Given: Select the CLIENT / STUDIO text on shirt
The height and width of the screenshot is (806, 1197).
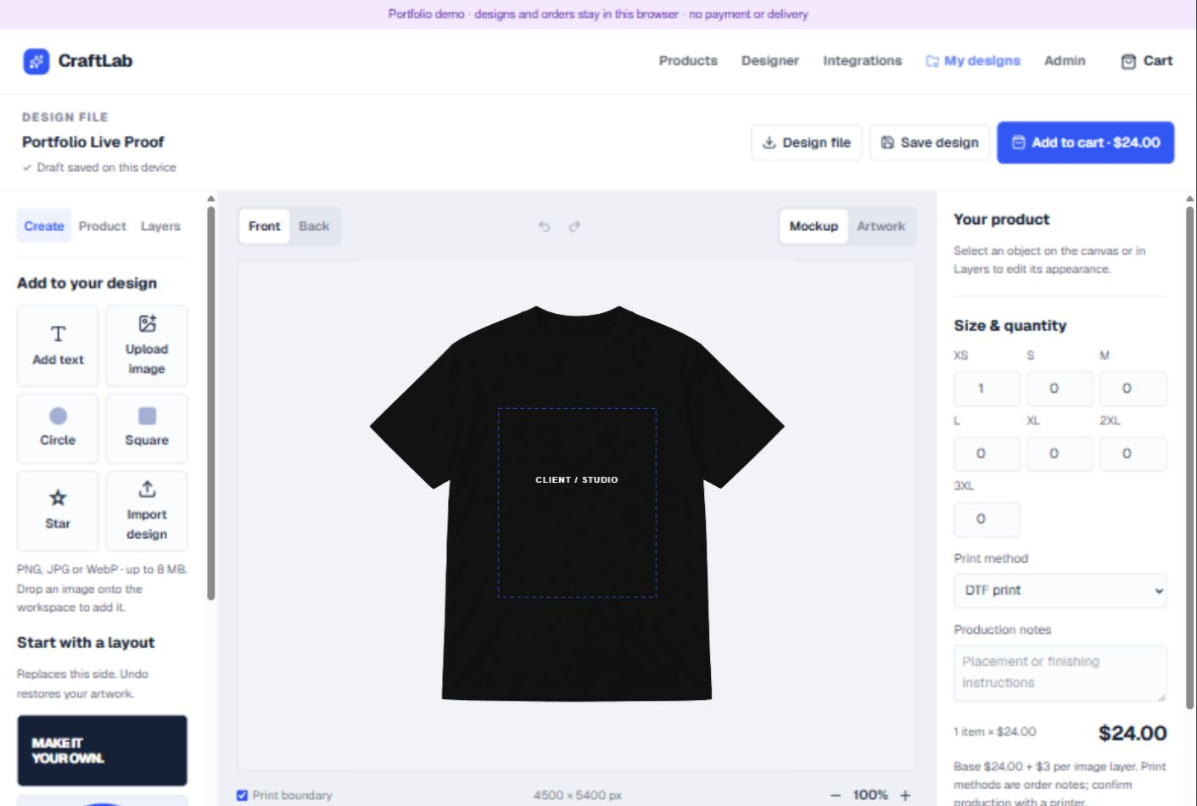Looking at the screenshot, I should (577, 480).
